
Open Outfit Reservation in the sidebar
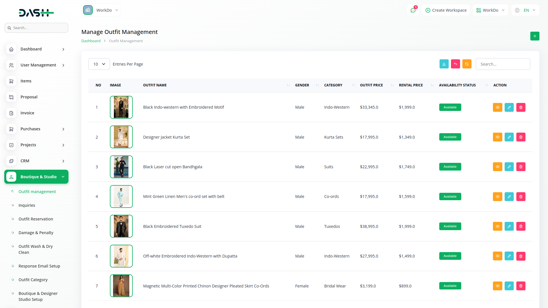coord(36,219)
